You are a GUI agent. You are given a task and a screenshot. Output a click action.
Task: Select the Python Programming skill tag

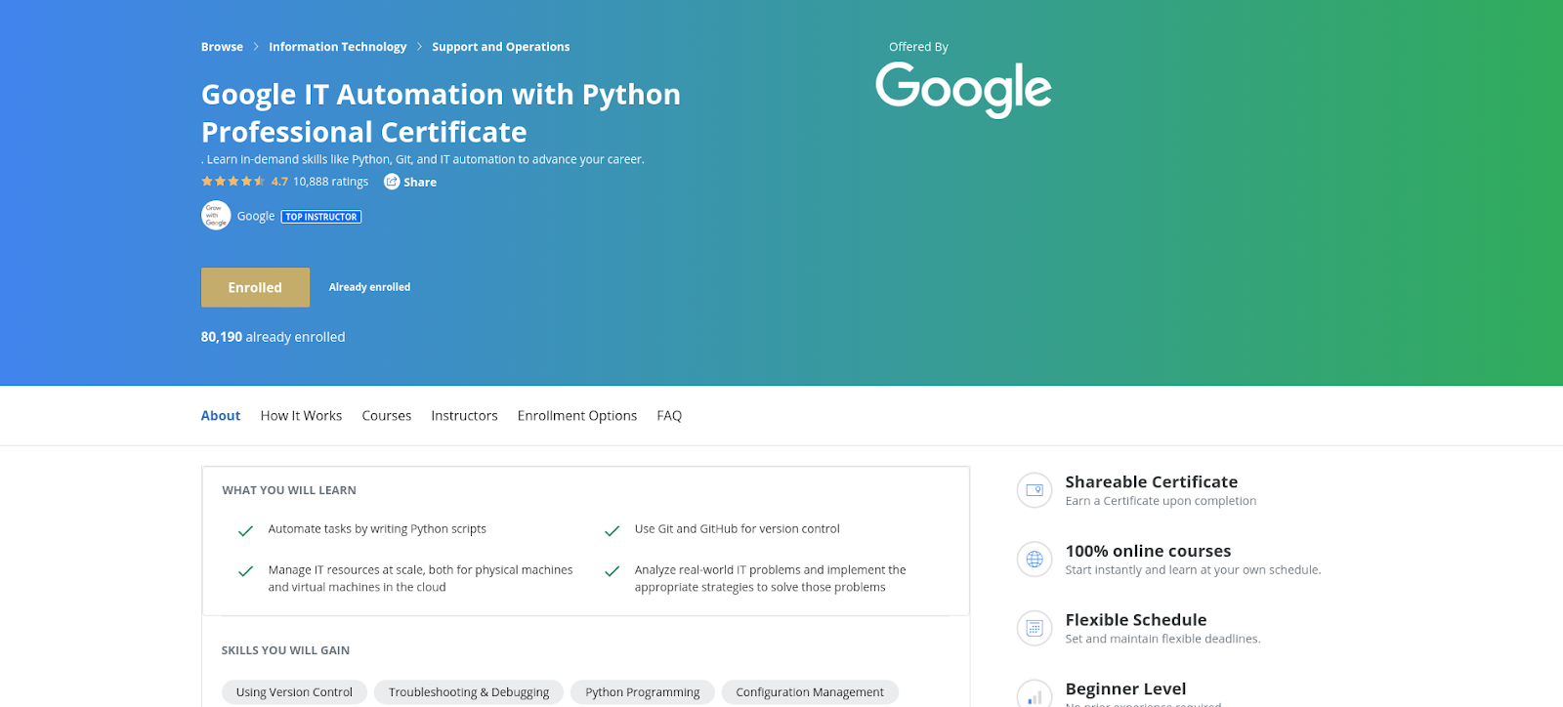[643, 692]
